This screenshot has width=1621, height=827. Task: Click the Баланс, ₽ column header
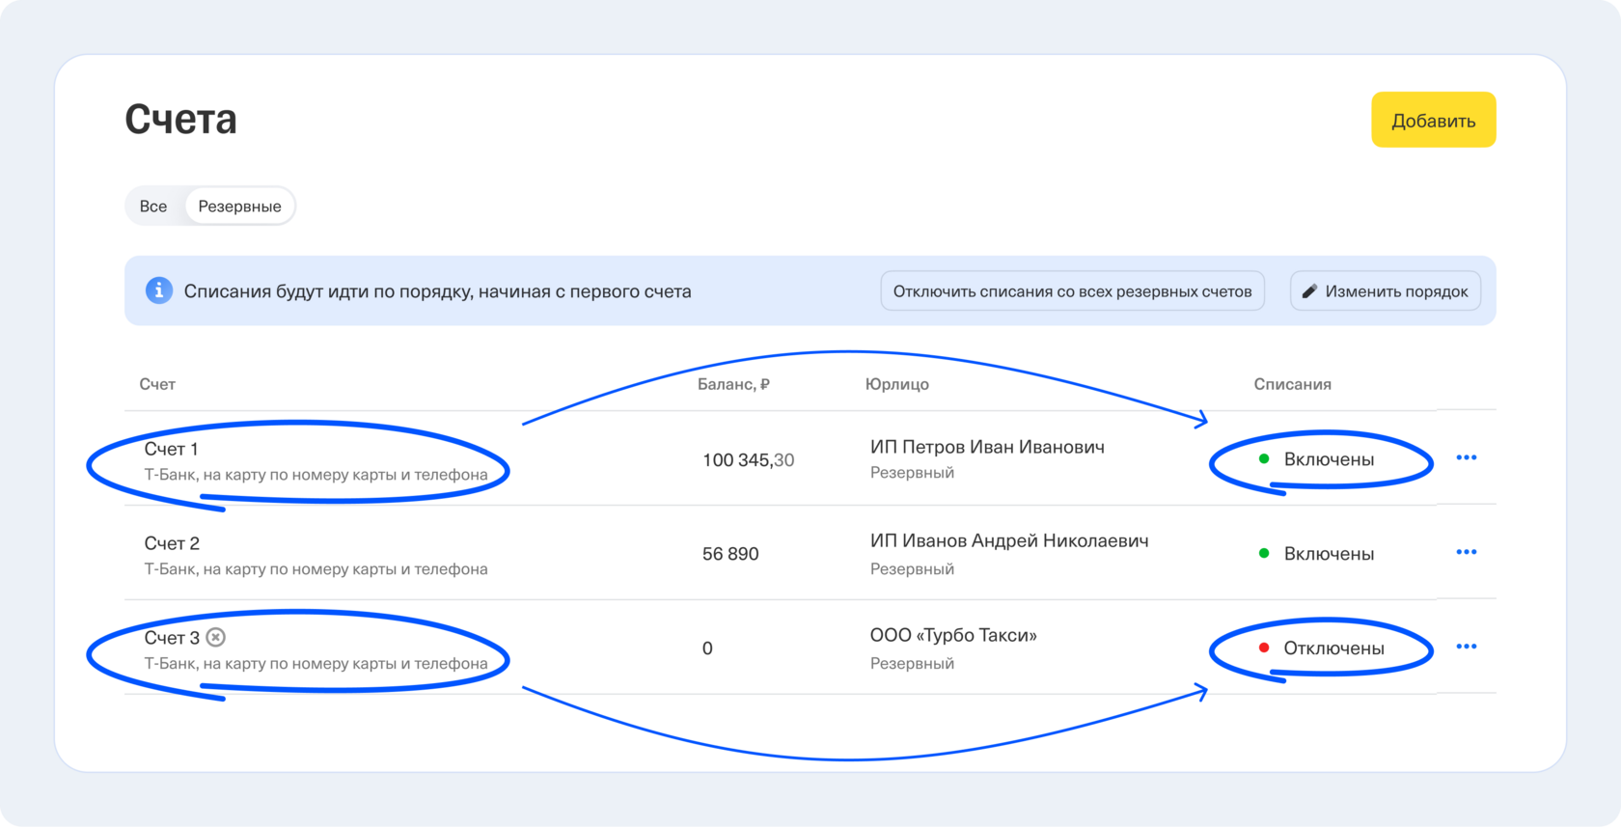733,384
